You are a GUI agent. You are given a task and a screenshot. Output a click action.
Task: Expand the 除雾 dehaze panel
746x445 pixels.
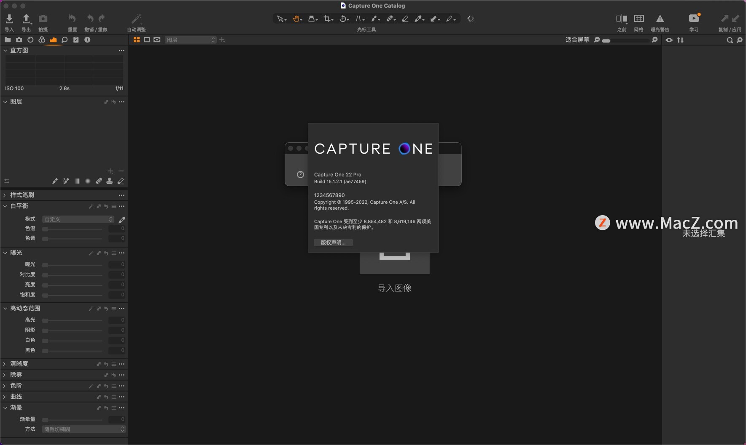coord(5,375)
